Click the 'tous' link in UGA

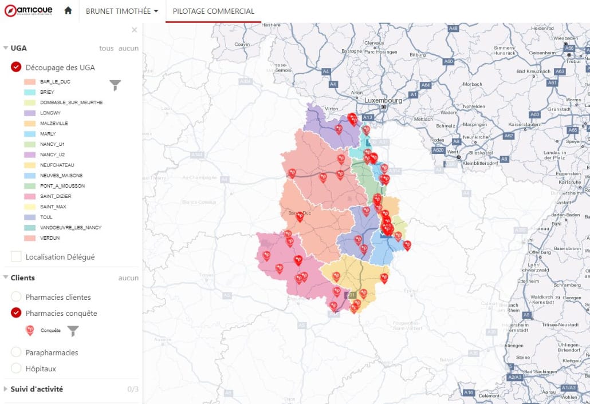(106, 49)
